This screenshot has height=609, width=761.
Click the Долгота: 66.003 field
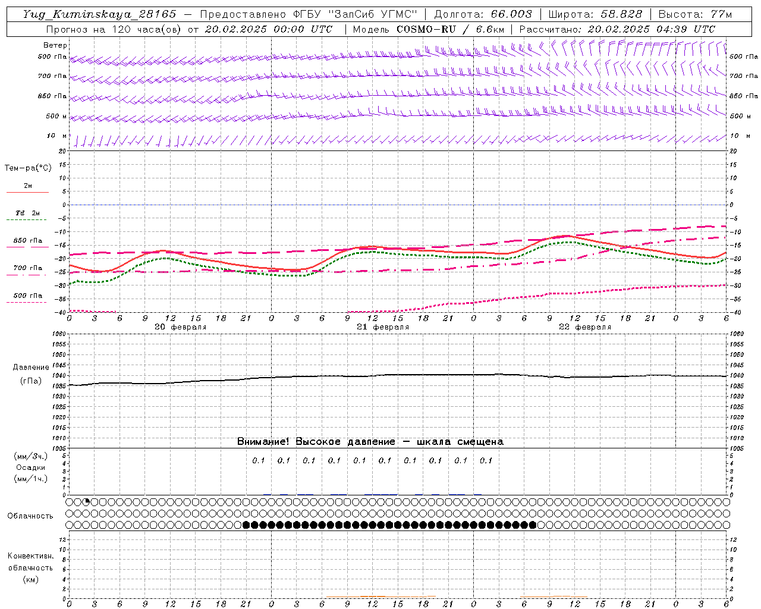[x=483, y=14]
